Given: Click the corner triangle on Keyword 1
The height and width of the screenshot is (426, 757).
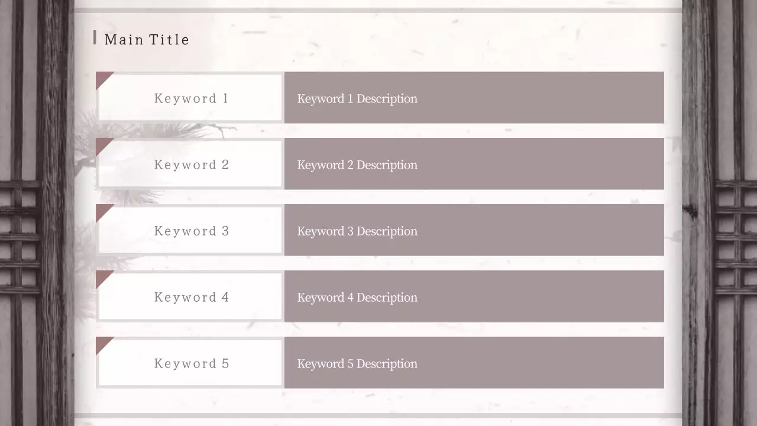Looking at the screenshot, I should click(x=102, y=78).
